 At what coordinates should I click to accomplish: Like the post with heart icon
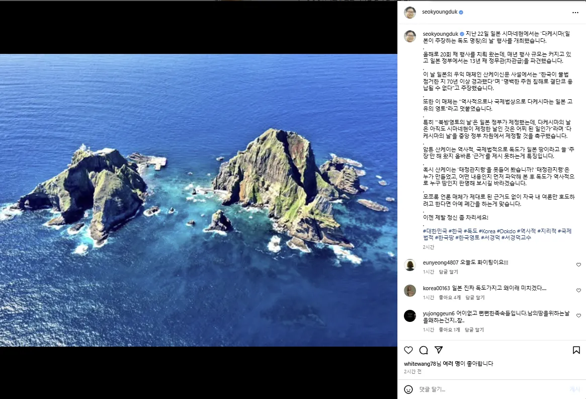[408, 350]
